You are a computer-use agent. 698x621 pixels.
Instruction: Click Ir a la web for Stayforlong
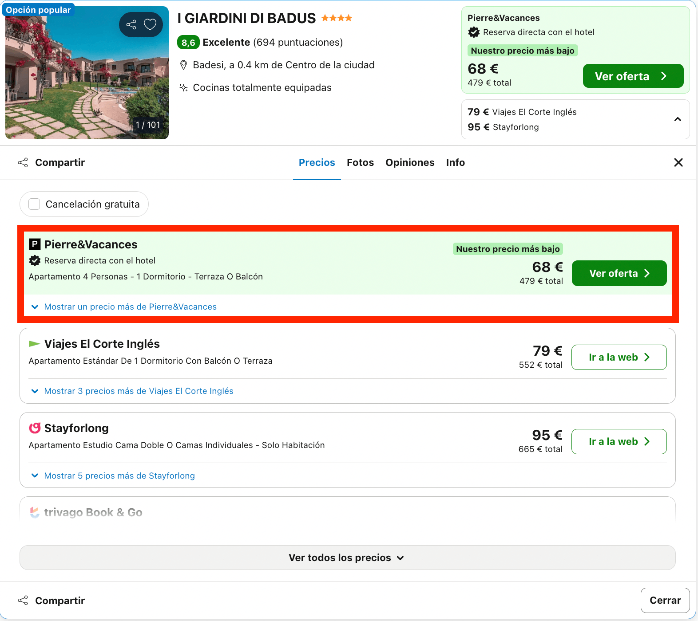click(x=619, y=441)
